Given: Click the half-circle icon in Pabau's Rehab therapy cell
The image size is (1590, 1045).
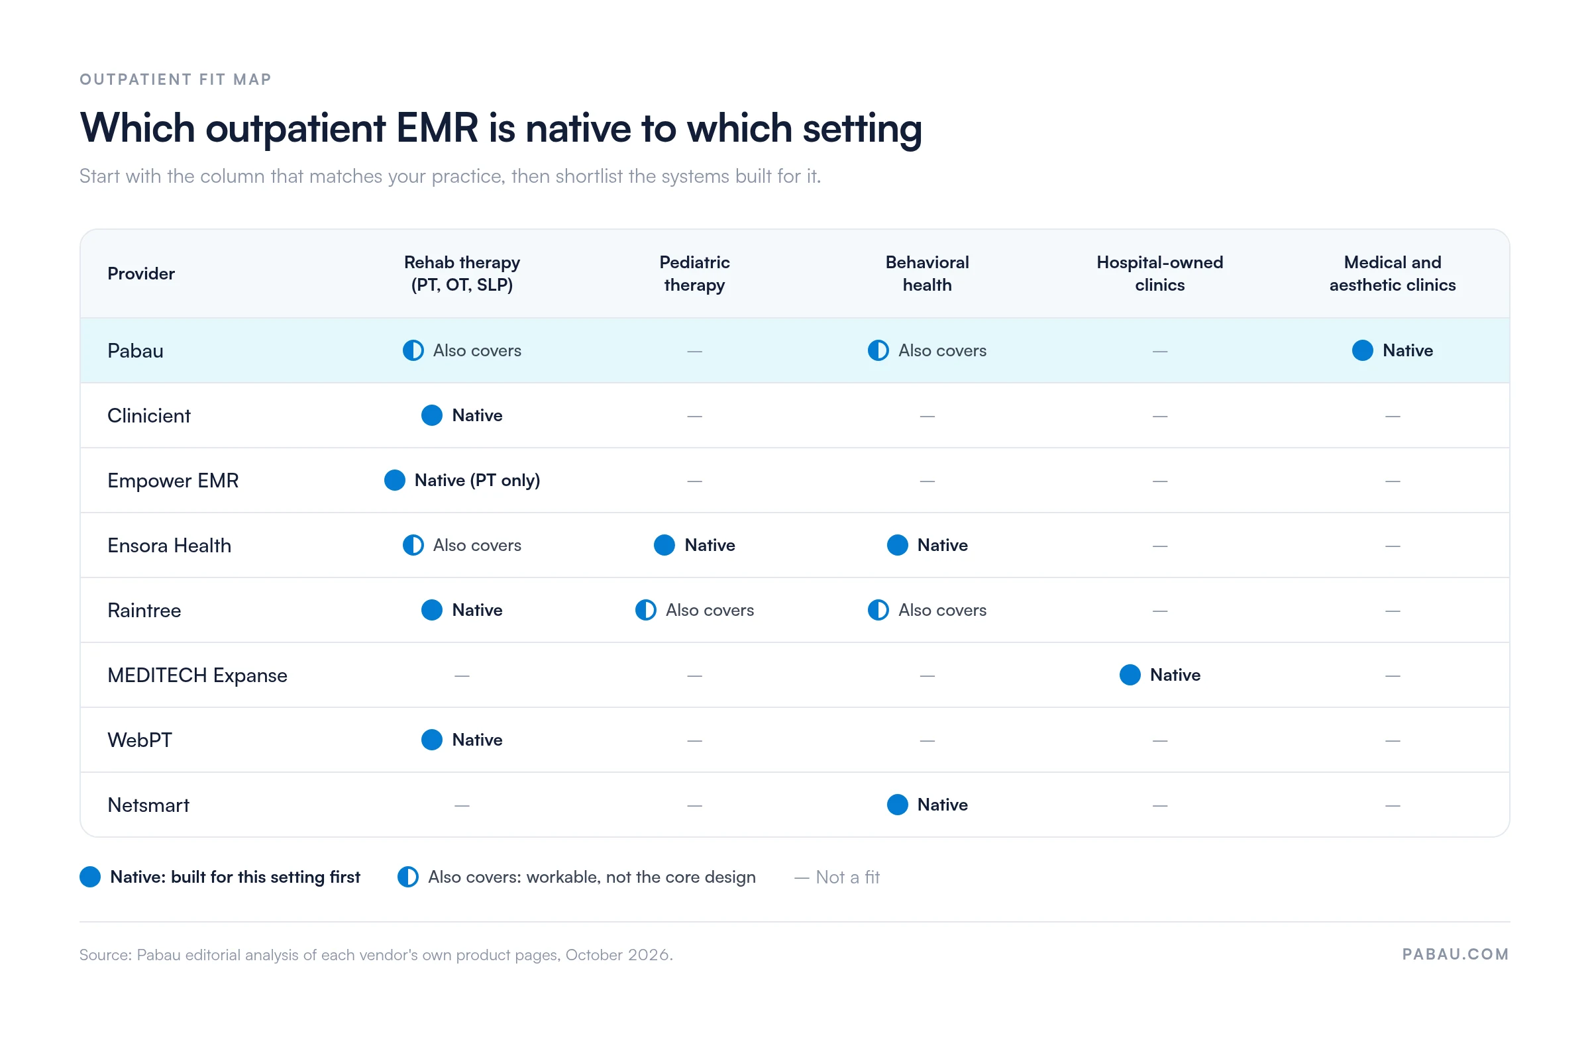Looking at the screenshot, I should 413,350.
